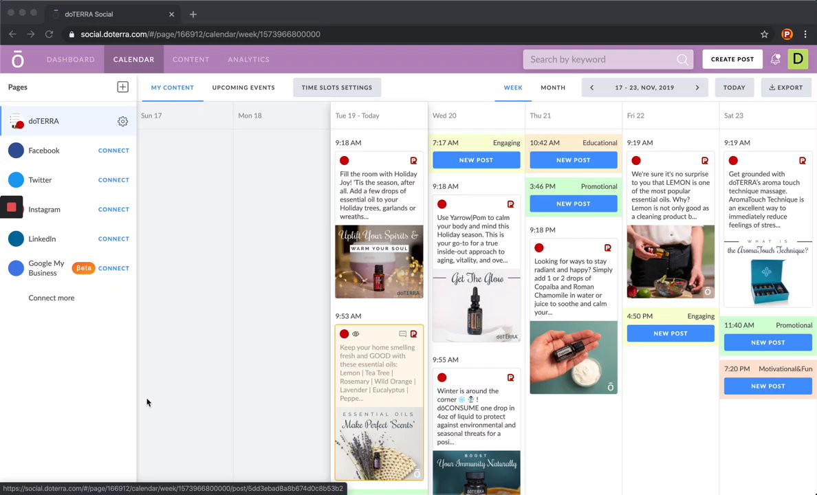Connect the Facebook account

point(113,151)
